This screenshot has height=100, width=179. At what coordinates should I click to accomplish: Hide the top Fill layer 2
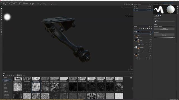[134, 32]
